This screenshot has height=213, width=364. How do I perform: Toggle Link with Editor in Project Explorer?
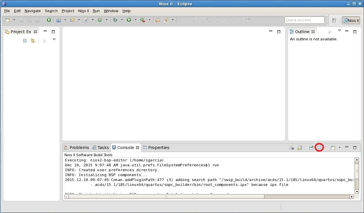33,41
